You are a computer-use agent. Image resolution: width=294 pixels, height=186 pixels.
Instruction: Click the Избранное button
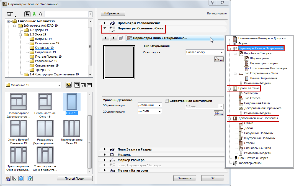point(113,13)
